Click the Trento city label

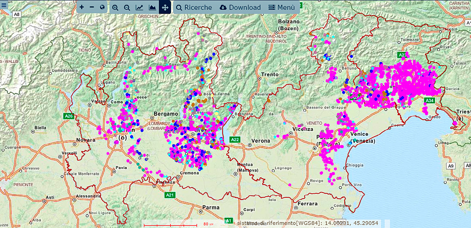[x=270, y=74]
